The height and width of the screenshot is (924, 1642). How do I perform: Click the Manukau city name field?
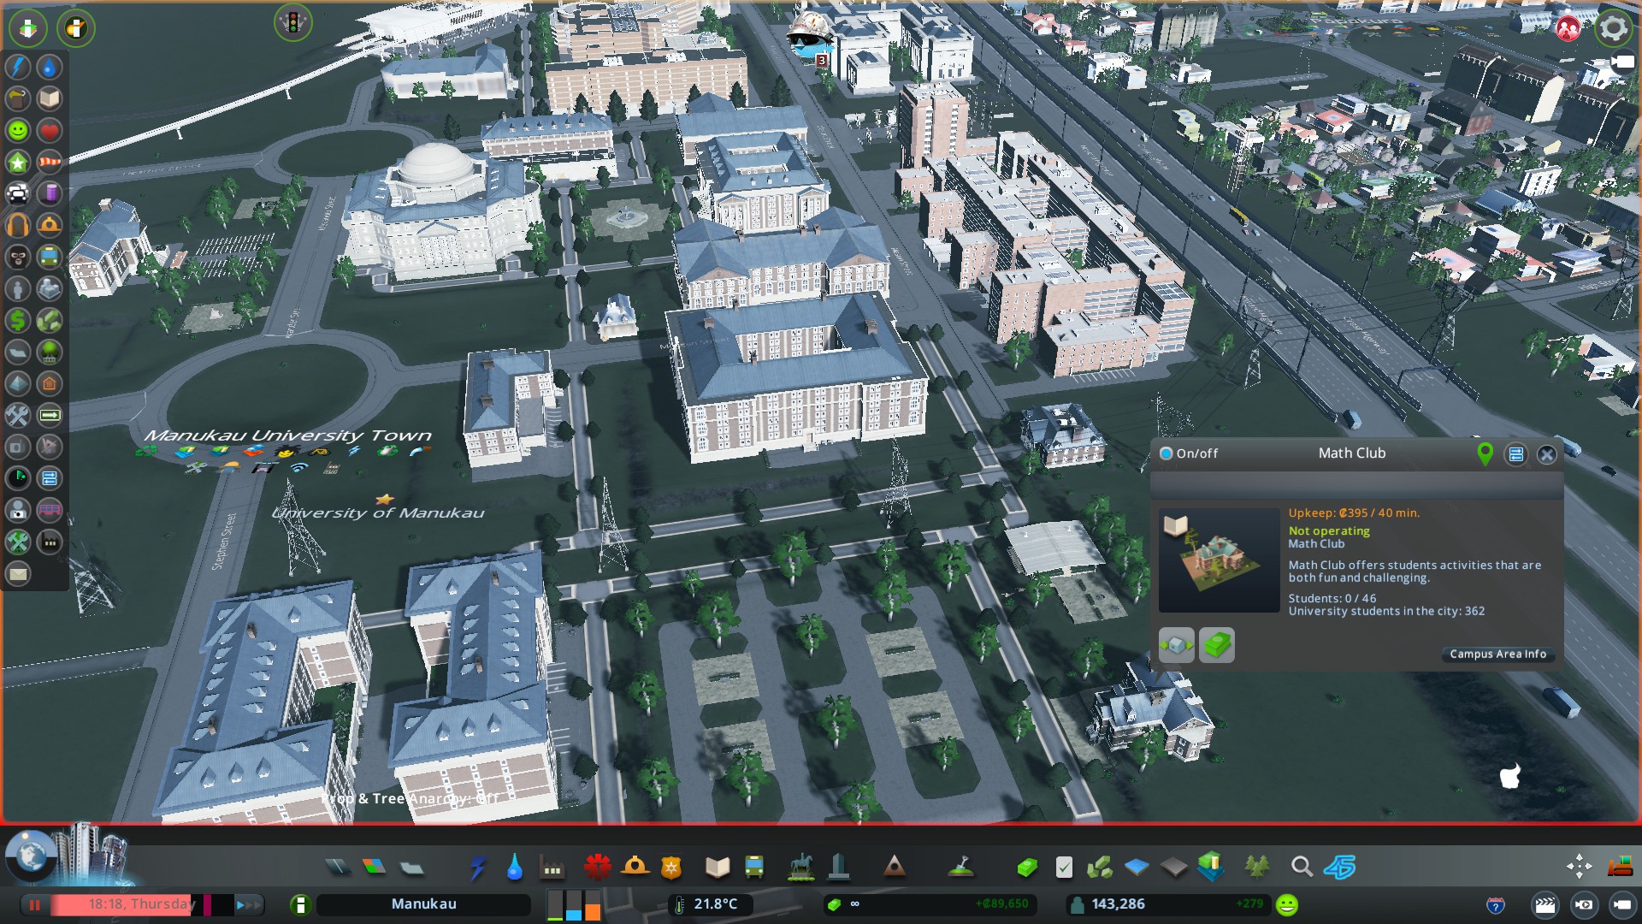[x=423, y=904]
